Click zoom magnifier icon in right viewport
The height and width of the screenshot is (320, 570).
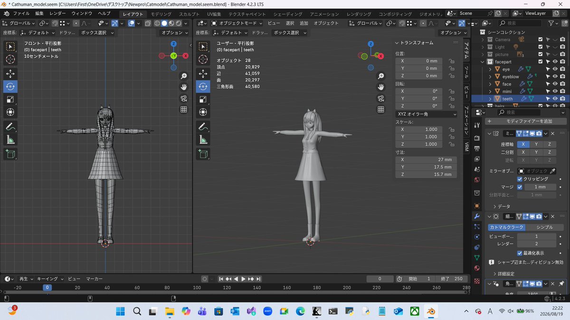[x=380, y=76]
